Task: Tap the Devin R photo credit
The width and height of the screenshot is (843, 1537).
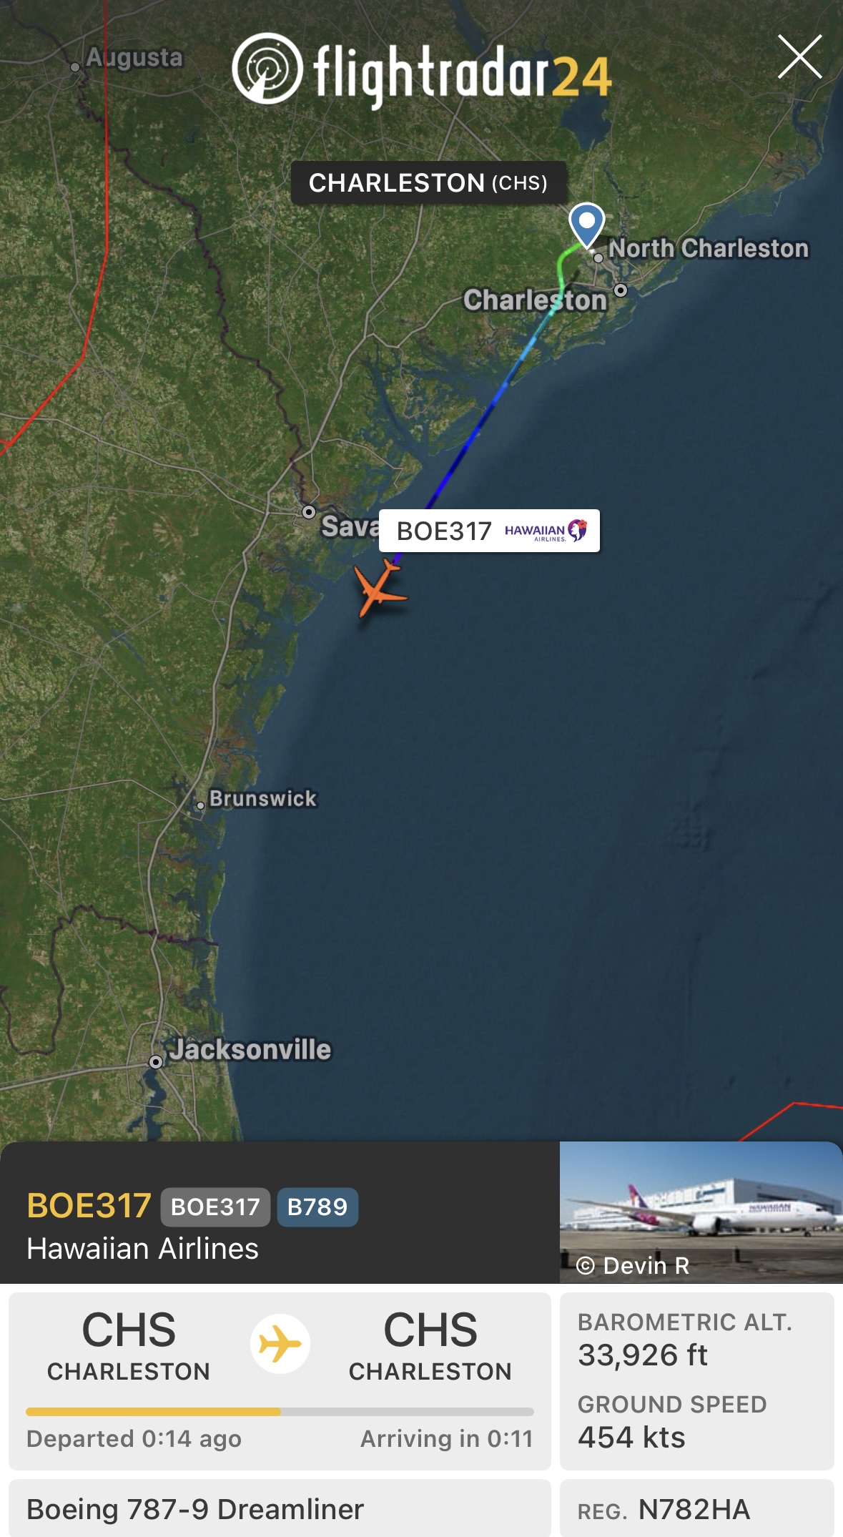Action: (633, 1266)
